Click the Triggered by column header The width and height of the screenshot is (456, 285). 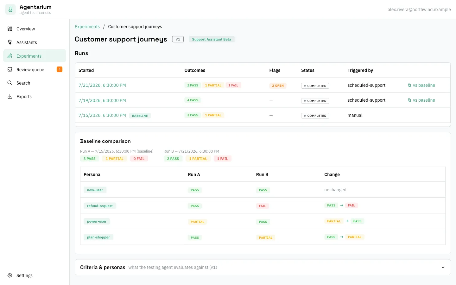point(360,70)
